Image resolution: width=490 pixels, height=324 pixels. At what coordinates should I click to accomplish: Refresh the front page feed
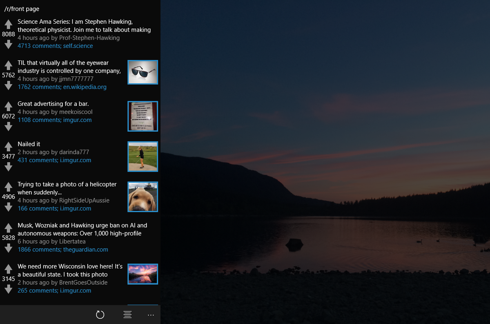(x=100, y=315)
